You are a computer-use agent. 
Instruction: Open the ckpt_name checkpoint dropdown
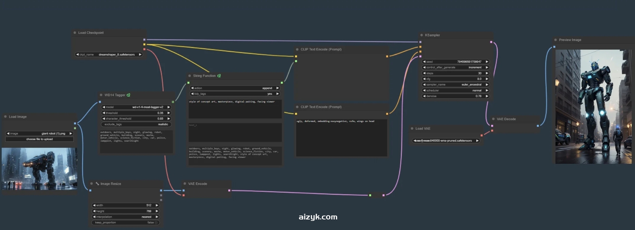[x=109, y=55]
